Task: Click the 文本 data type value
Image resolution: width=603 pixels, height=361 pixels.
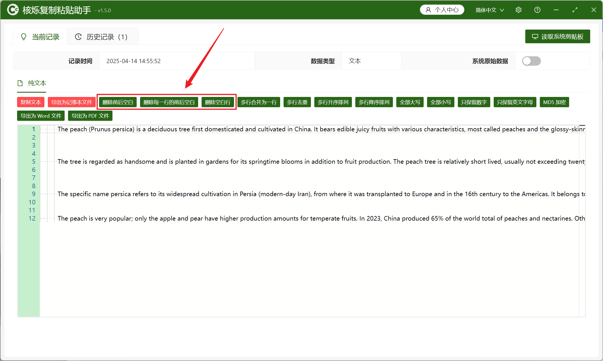Action: pyautogui.click(x=355, y=61)
